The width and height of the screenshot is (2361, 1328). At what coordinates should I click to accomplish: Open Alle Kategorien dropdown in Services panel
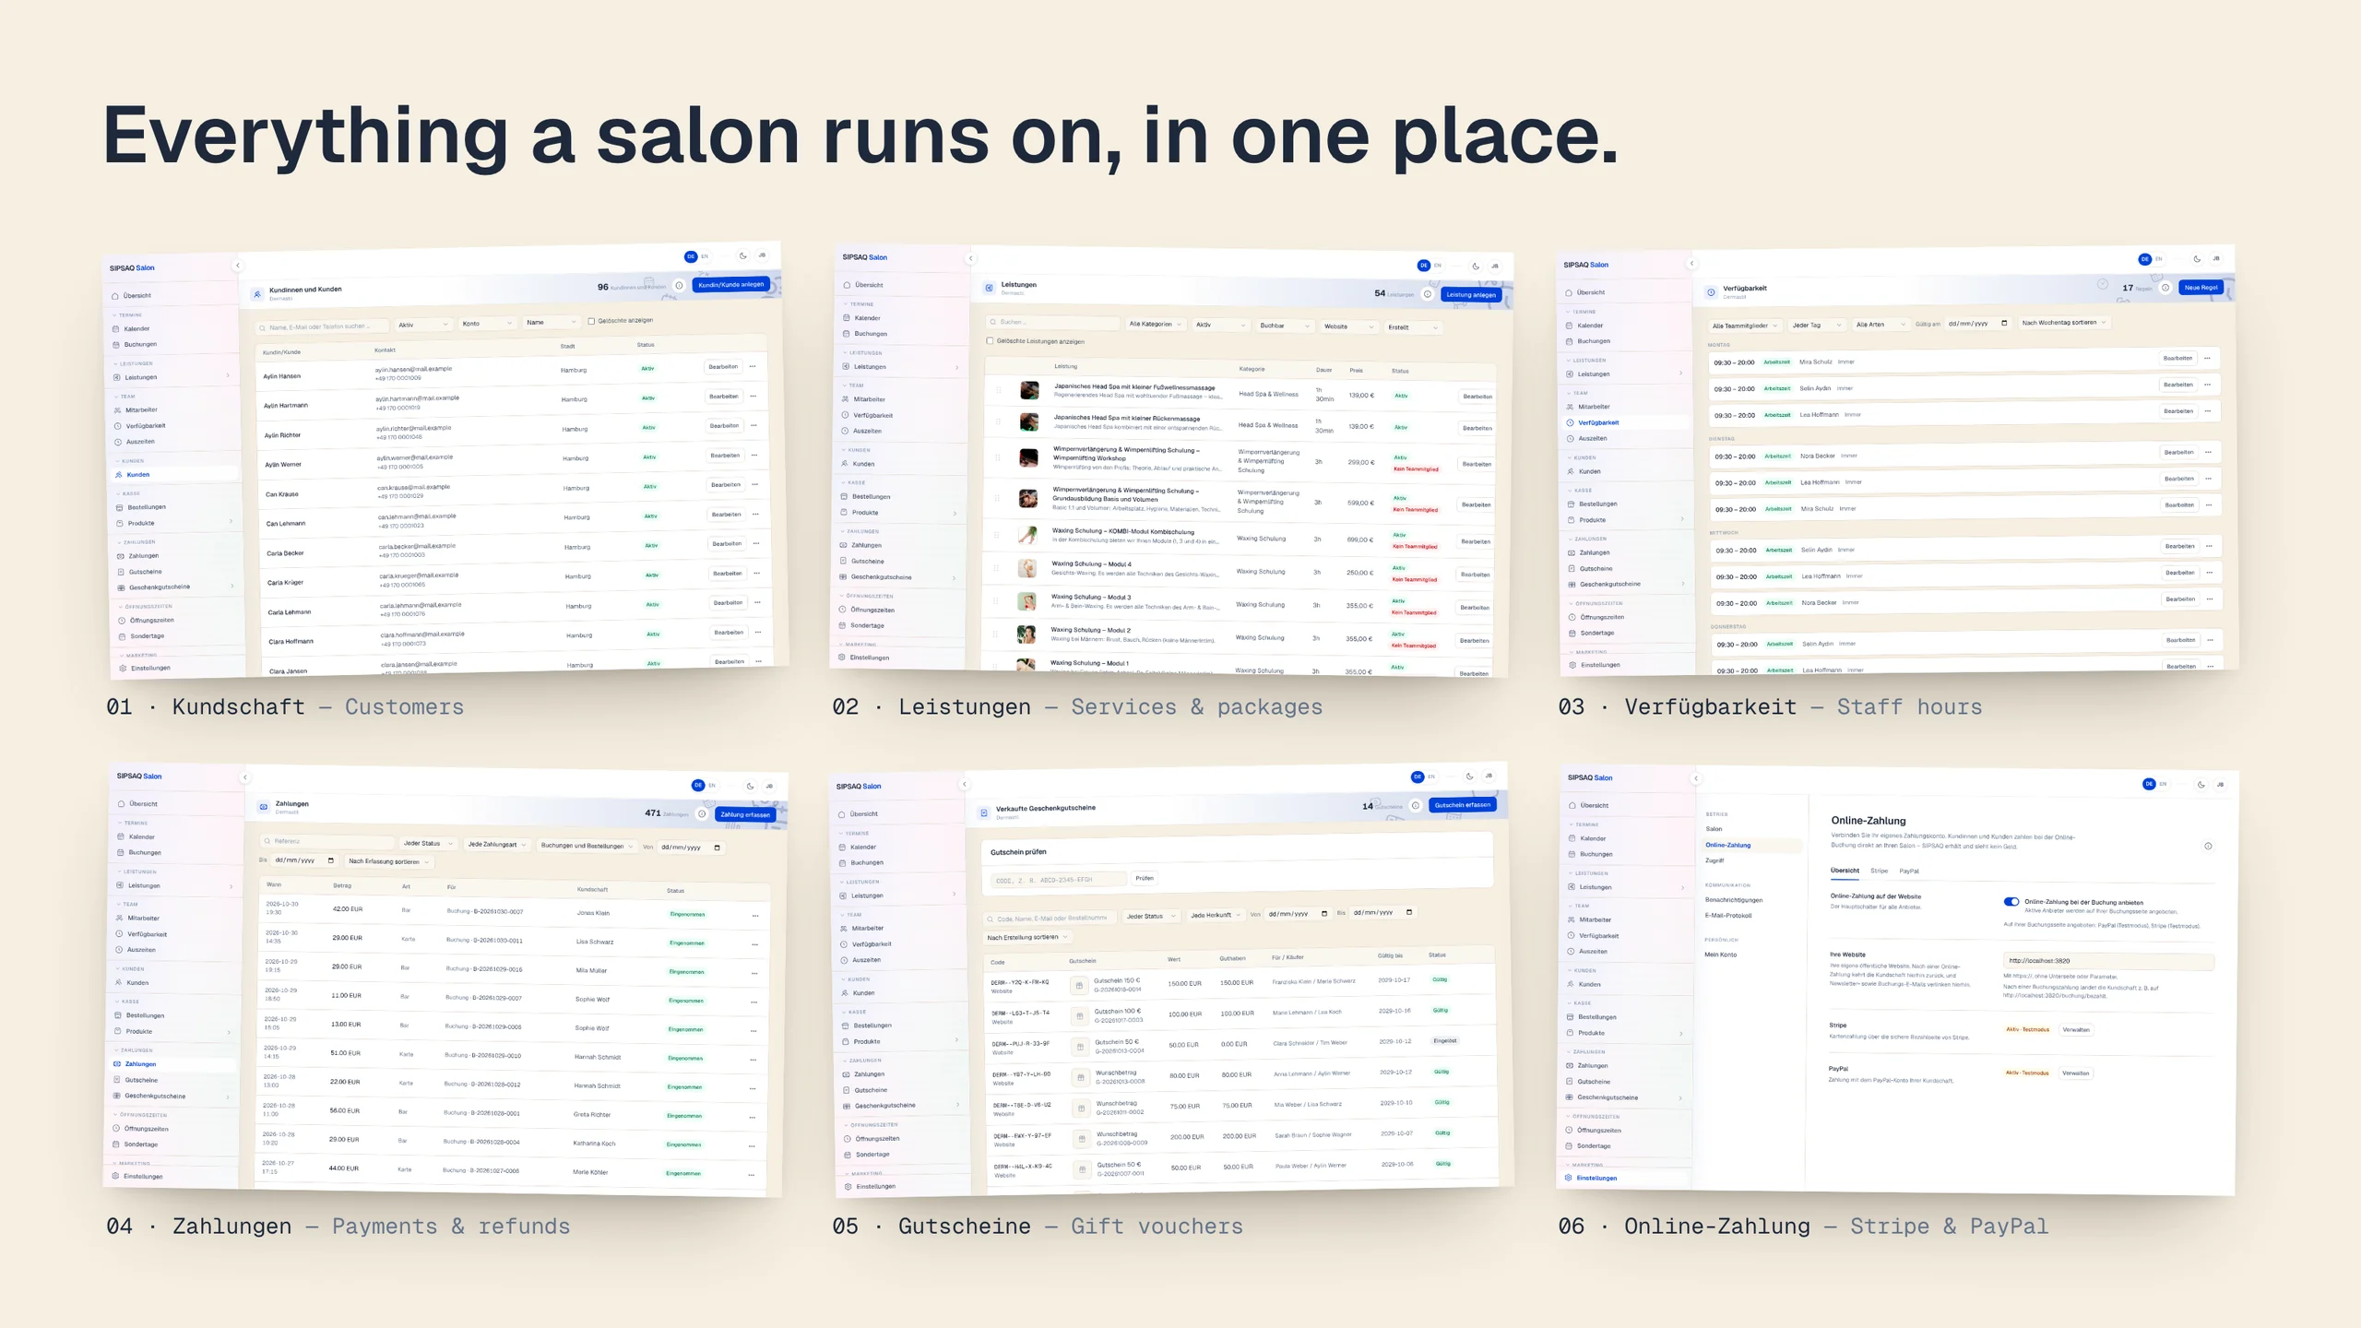click(x=1156, y=324)
